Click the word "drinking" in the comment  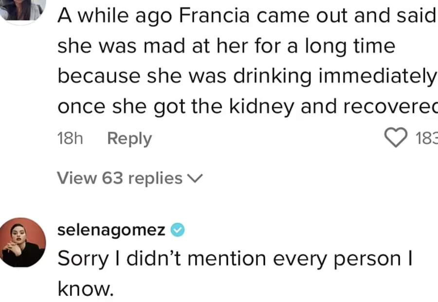(x=273, y=76)
